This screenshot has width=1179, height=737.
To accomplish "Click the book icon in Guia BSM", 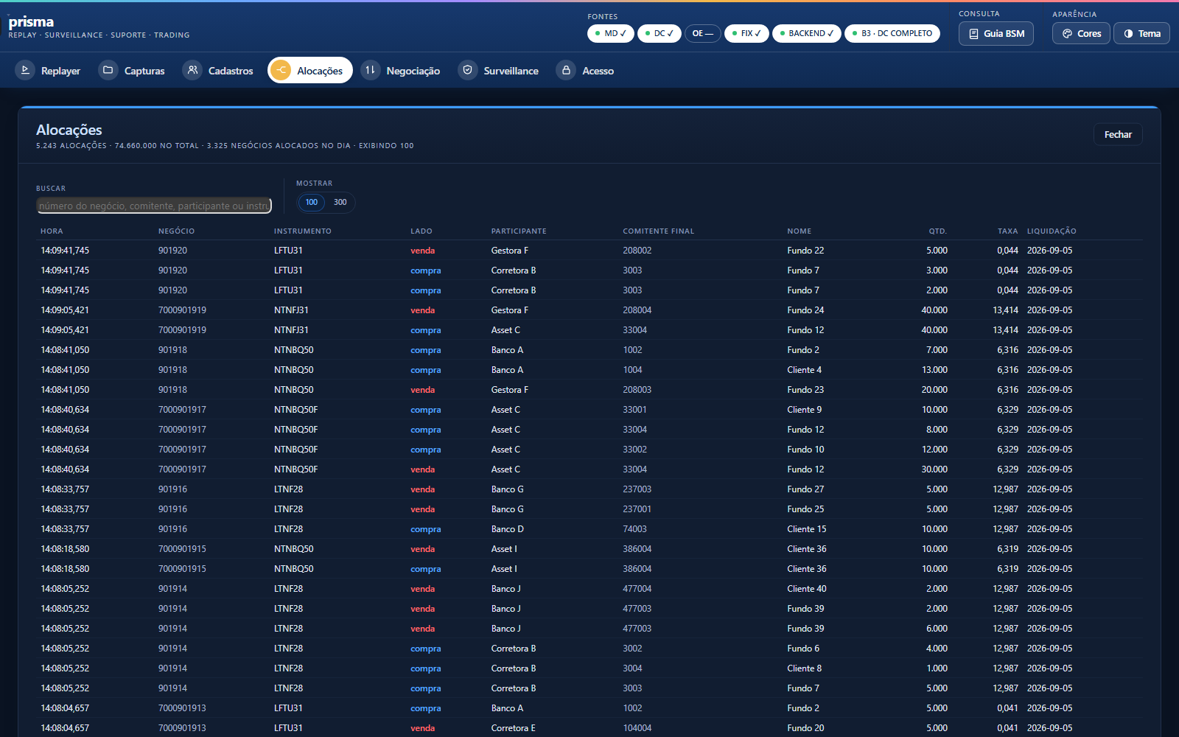I will [x=973, y=34].
